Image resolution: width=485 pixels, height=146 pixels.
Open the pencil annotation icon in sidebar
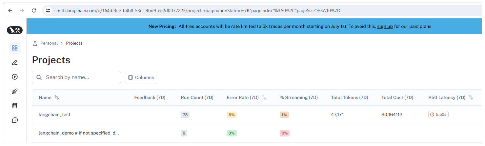[15, 62]
